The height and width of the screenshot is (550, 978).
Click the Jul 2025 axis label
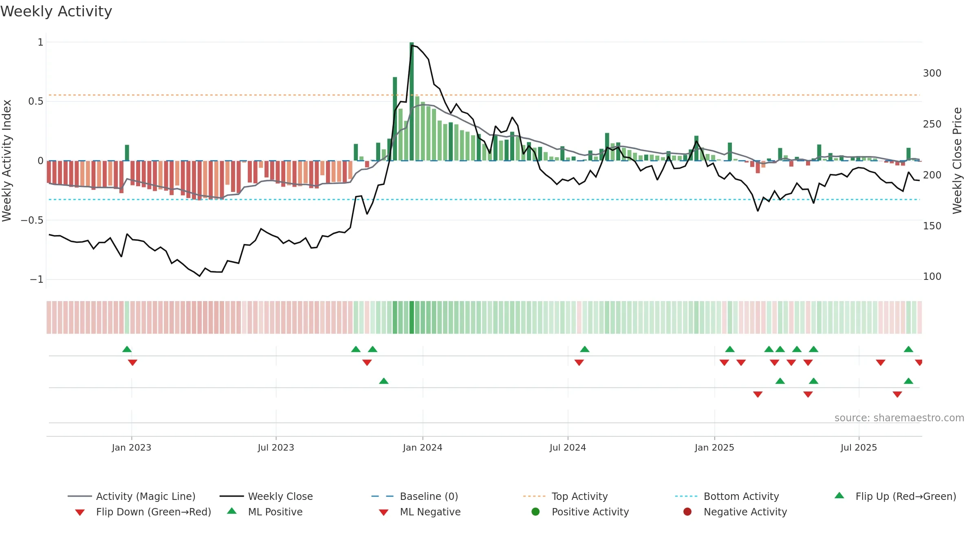(x=859, y=447)
